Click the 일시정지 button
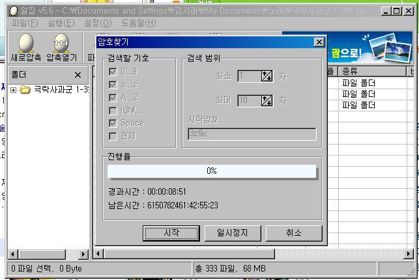Image resolution: width=419 pixels, height=280 pixels. [233, 233]
